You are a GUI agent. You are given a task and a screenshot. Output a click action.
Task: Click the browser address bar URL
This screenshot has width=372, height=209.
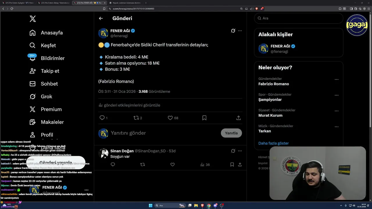click(x=133, y=9)
